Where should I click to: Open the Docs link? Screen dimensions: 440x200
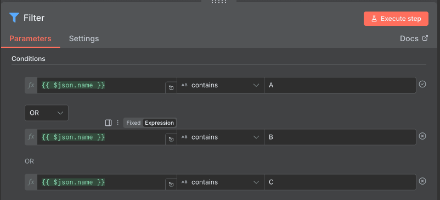click(x=414, y=38)
